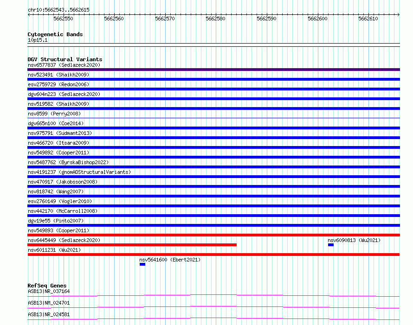This screenshot has height=325, width=413.
Task: Click the thin blue line under nsv8599
Action: pyautogui.click(x=213, y=118)
